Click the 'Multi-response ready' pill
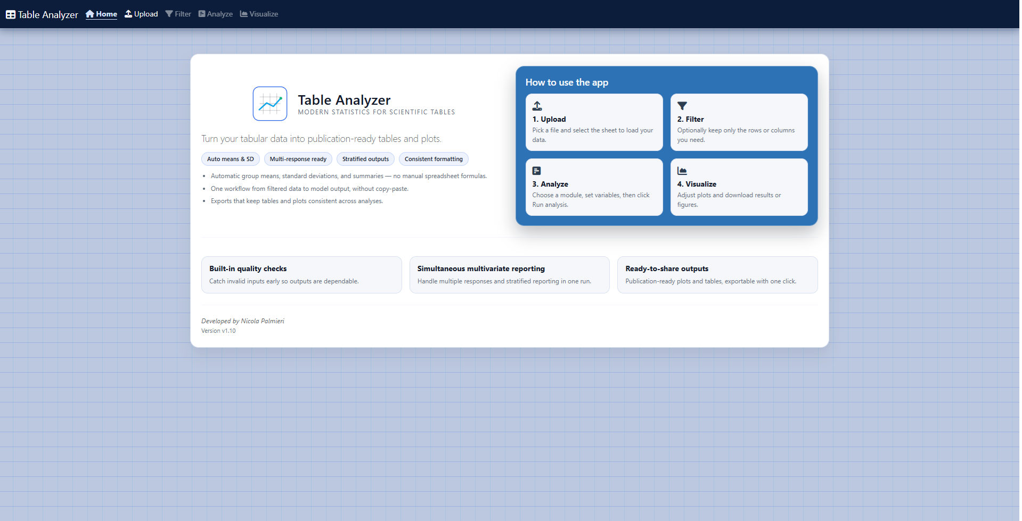Viewport: 1022px width, 521px height. 298,158
